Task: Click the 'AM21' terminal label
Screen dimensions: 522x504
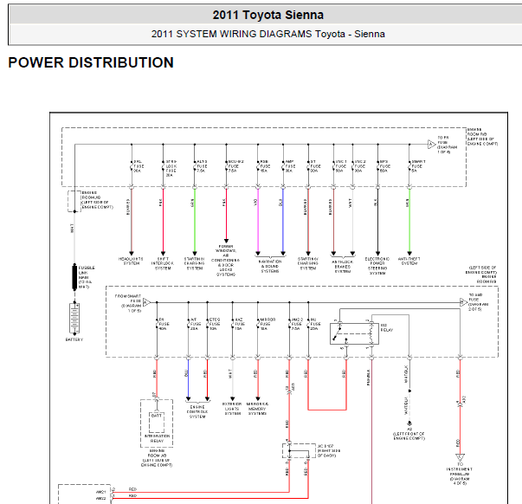Action: tap(101, 492)
